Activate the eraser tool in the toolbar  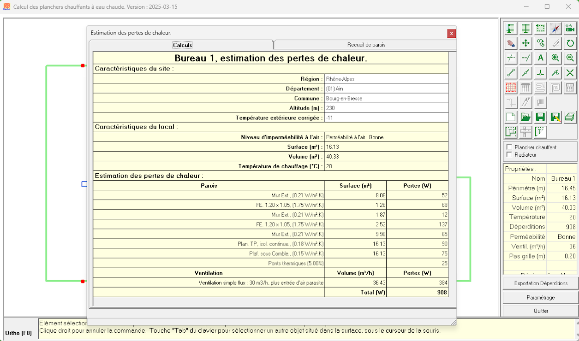point(511,43)
